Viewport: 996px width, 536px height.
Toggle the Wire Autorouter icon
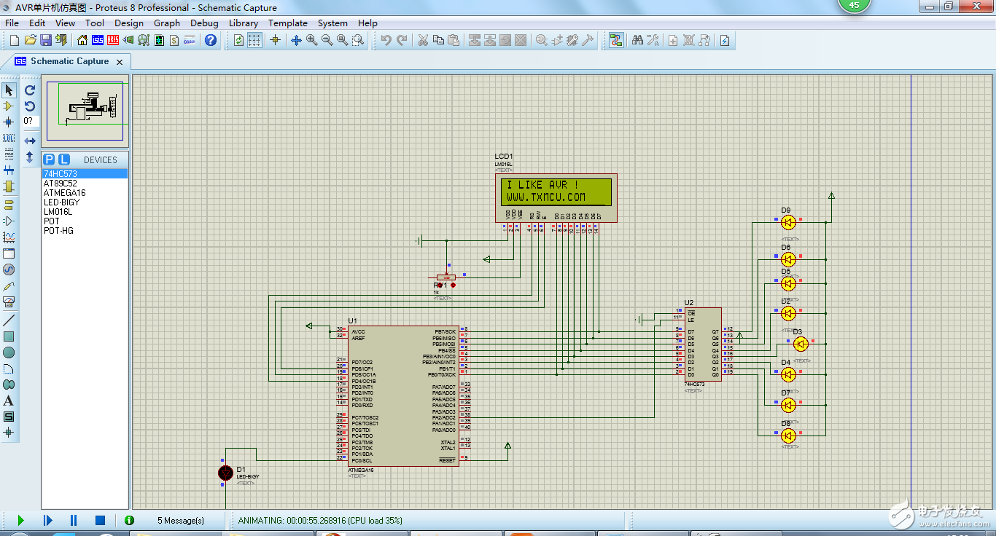point(616,40)
